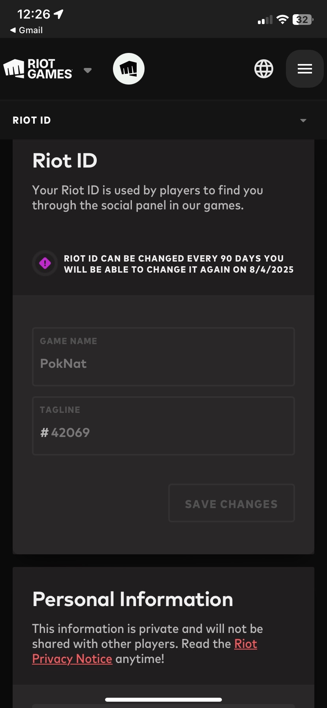Tap the location arrow status icon
The width and height of the screenshot is (327, 708).
pyautogui.click(x=59, y=15)
